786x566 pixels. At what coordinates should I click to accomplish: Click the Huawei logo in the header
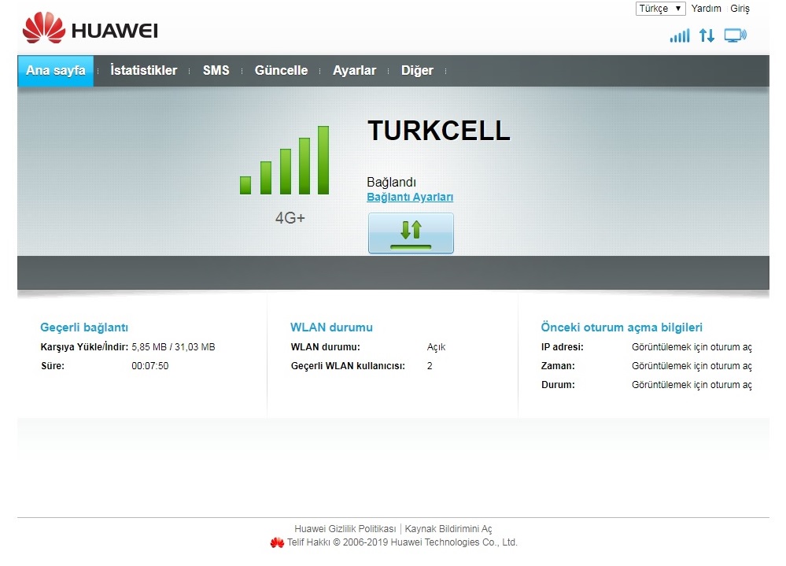pos(90,28)
